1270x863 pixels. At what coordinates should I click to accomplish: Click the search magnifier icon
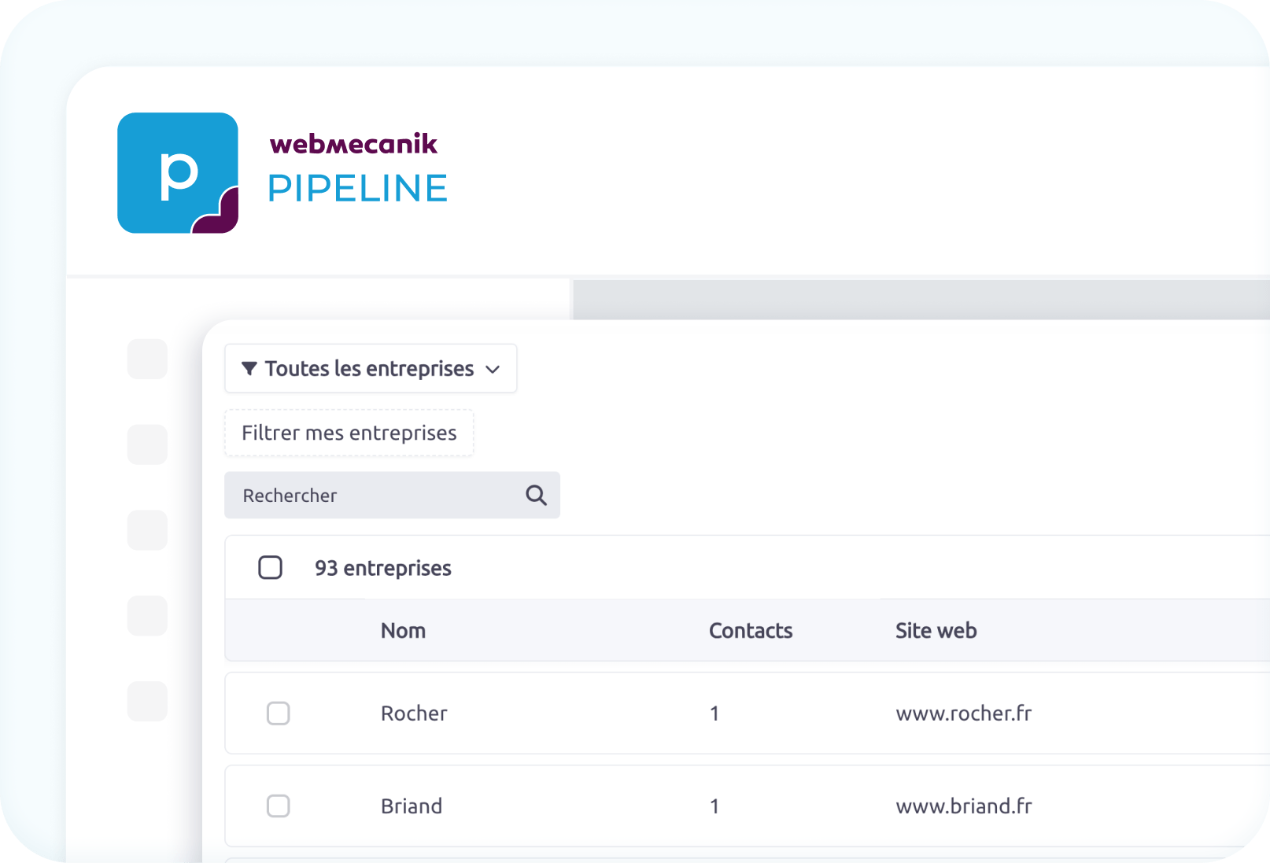pyautogui.click(x=536, y=495)
